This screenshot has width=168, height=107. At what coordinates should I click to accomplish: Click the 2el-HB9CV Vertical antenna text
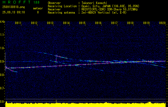(x=104, y=13)
